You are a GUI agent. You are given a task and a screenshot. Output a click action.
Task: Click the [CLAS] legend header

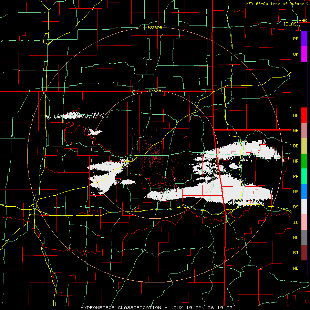pyautogui.click(x=291, y=24)
